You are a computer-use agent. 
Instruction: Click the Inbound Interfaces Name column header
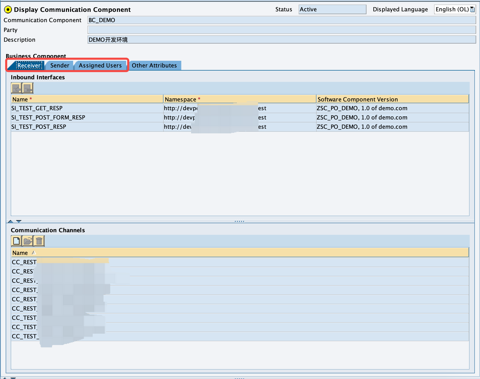coord(87,99)
